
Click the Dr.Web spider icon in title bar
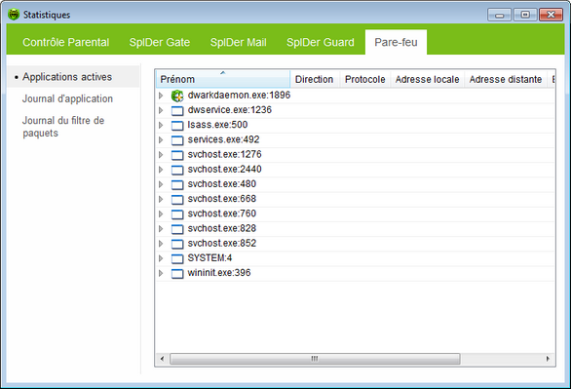pyautogui.click(x=14, y=15)
